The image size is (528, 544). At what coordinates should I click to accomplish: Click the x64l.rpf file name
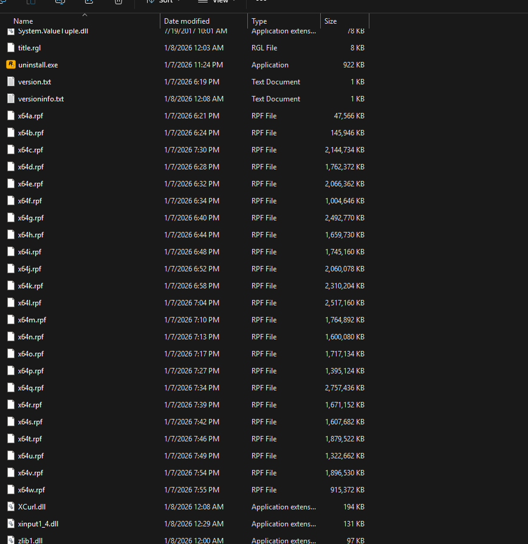point(30,303)
